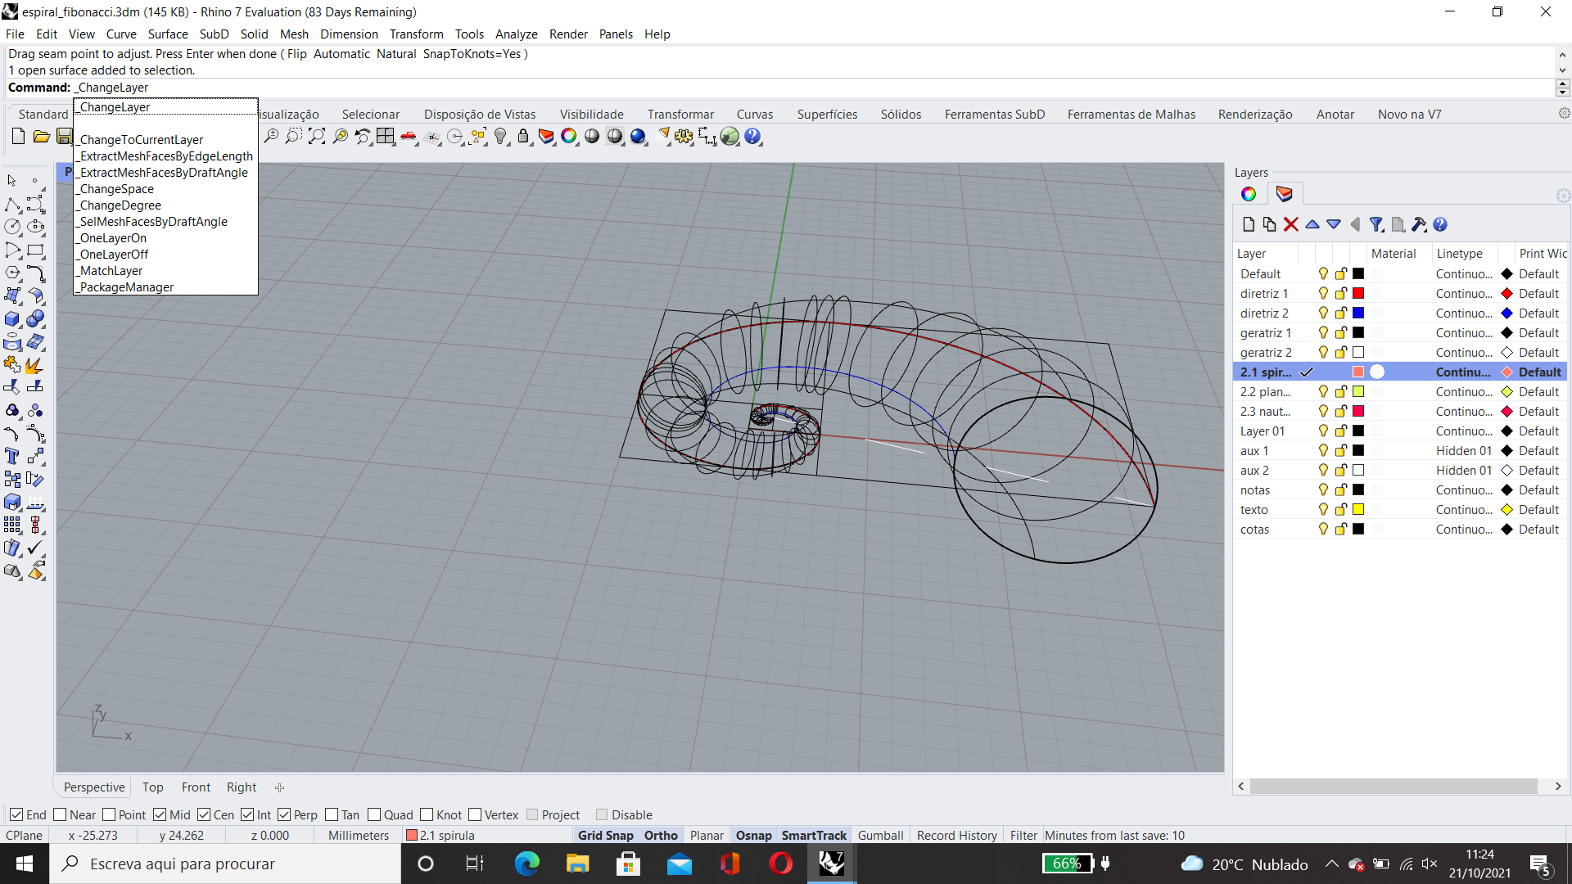Click the red X Delete layer icon

(x=1291, y=224)
